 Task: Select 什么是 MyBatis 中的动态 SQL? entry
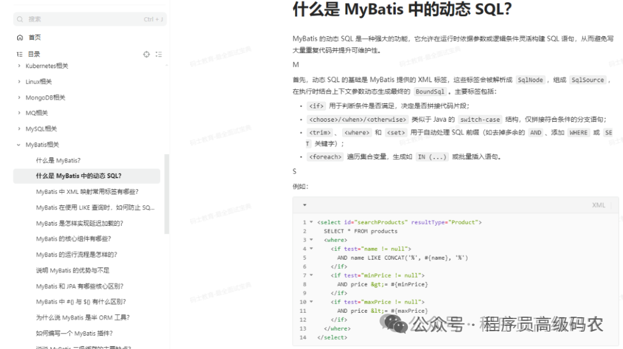pos(87,176)
